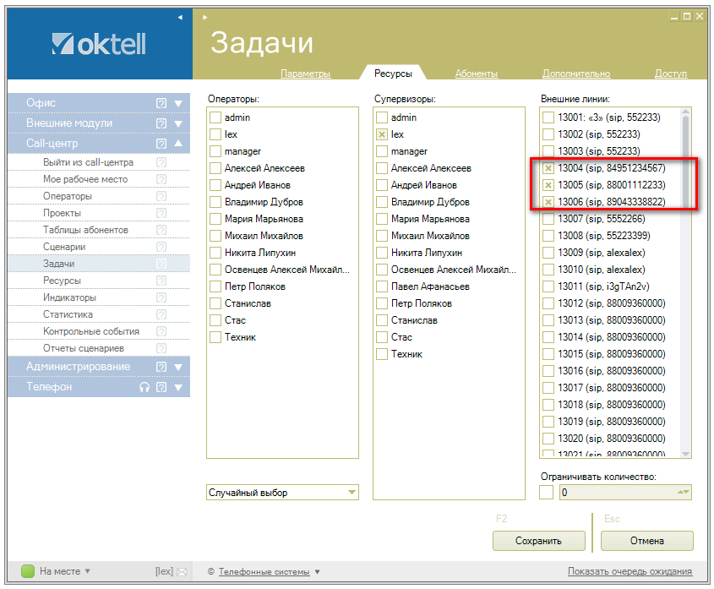Image resolution: width=714 pixels, height=589 pixels.
Task: Click envelope message icon in status bar
Action: 181,572
